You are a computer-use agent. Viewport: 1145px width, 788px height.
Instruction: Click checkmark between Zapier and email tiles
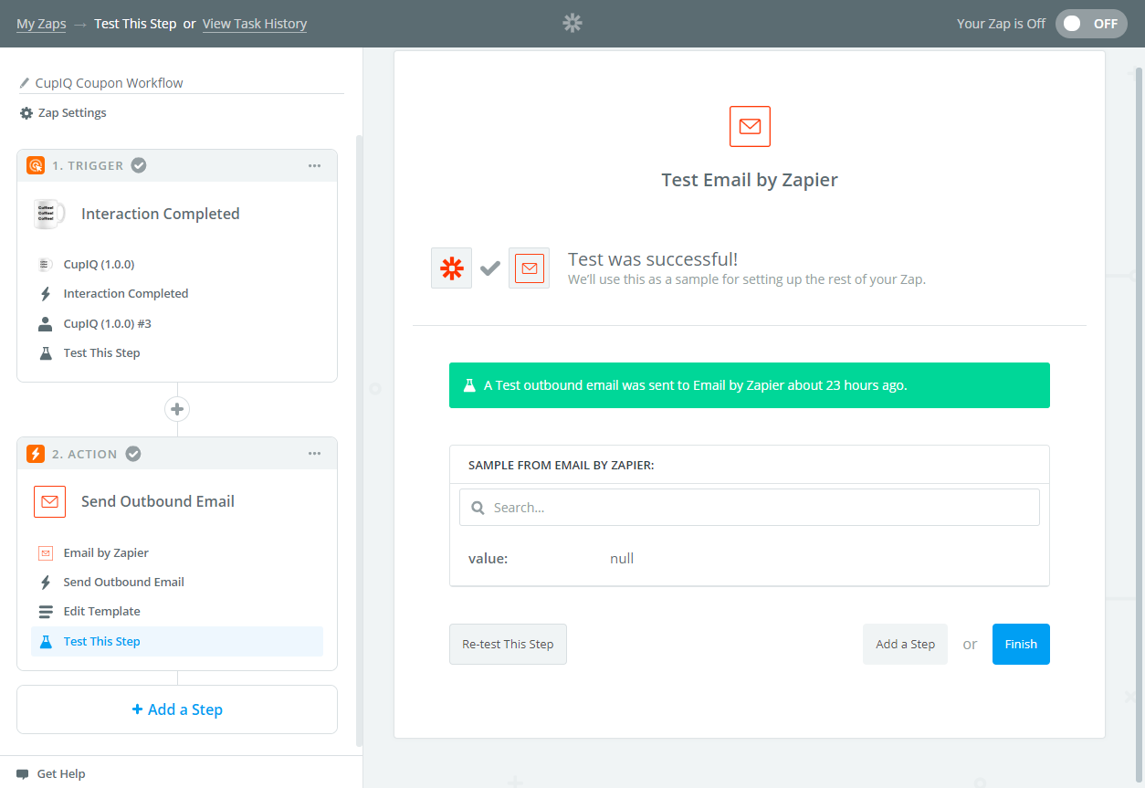[490, 268]
